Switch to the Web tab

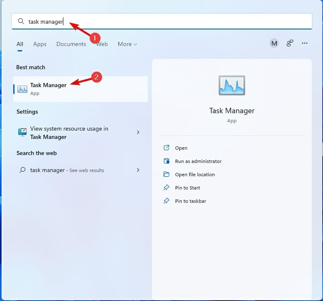(102, 44)
